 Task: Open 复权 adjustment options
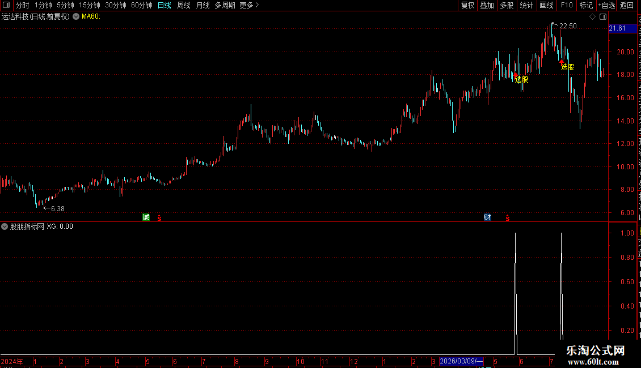(x=467, y=5)
